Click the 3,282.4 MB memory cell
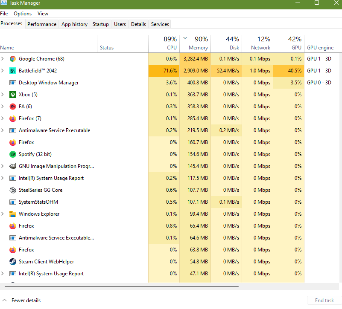 (195, 59)
